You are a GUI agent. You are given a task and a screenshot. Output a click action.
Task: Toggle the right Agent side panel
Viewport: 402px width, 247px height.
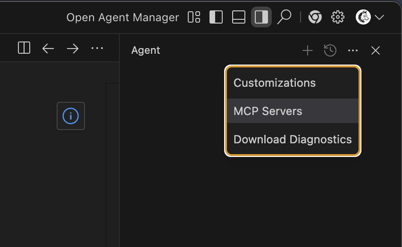pyautogui.click(x=261, y=17)
